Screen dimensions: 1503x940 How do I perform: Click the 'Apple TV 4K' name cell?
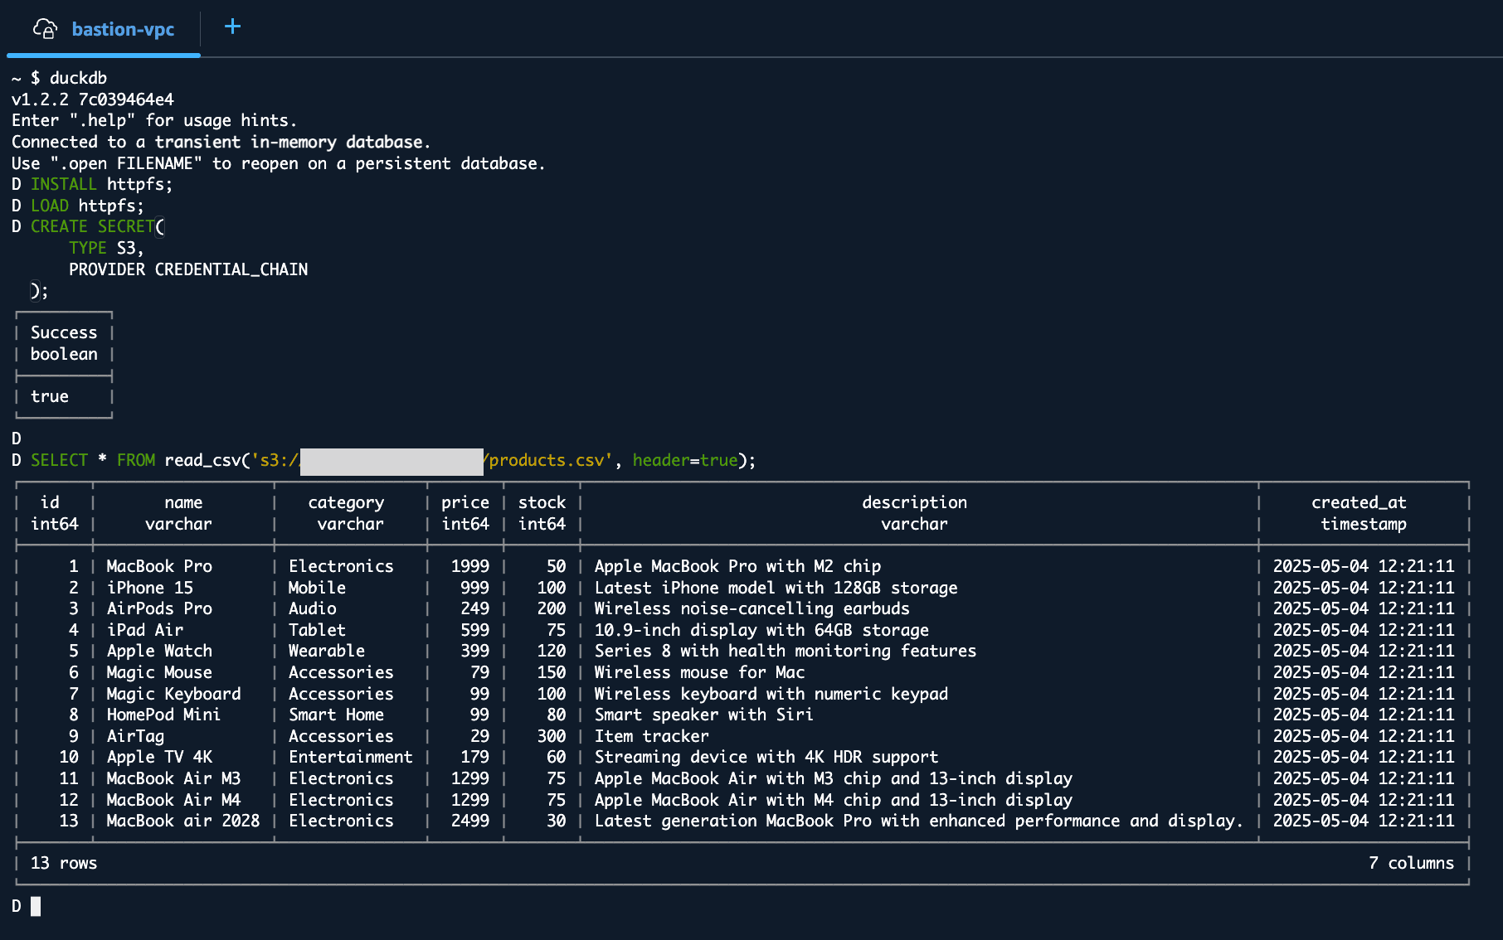(x=159, y=757)
